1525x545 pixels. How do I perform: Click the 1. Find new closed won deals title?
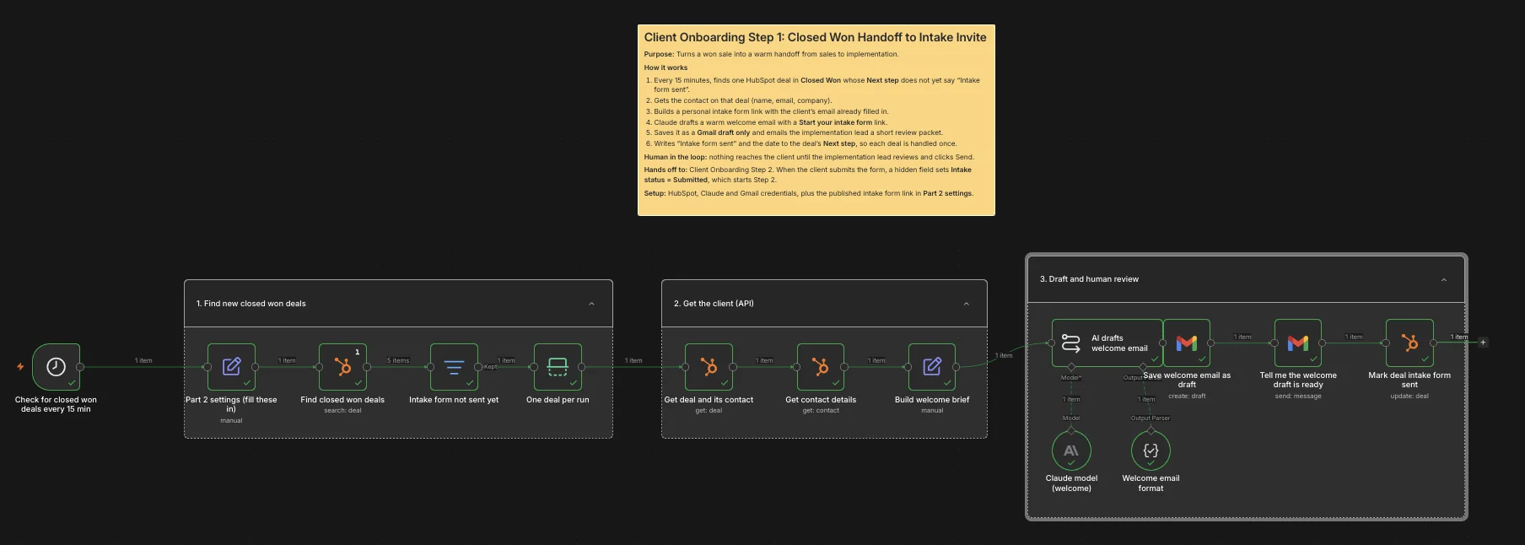251,304
